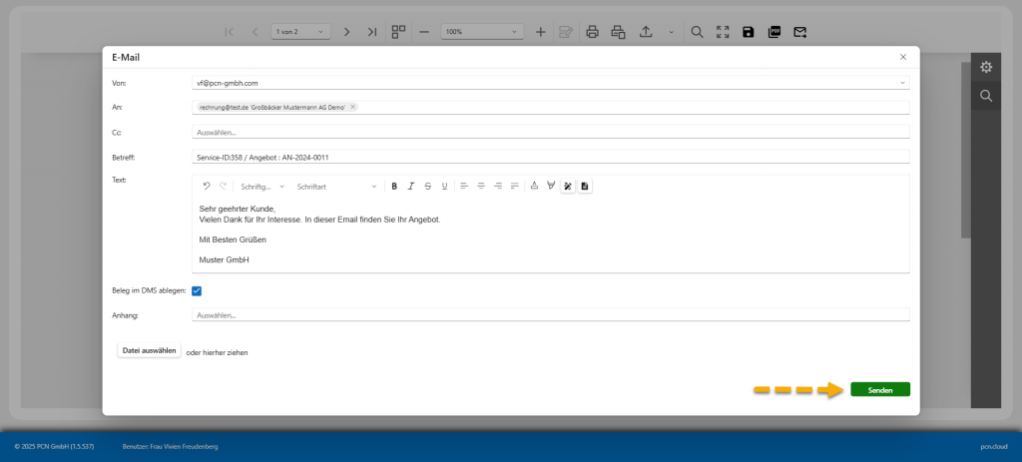Viewport: 1022px width, 462px height.
Task: Remove recipient rechnung@test.de from An field
Action: [x=353, y=107]
